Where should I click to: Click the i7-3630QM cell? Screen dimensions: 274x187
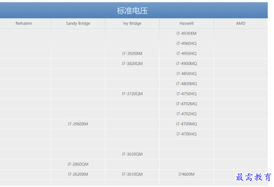[x=132, y=154]
